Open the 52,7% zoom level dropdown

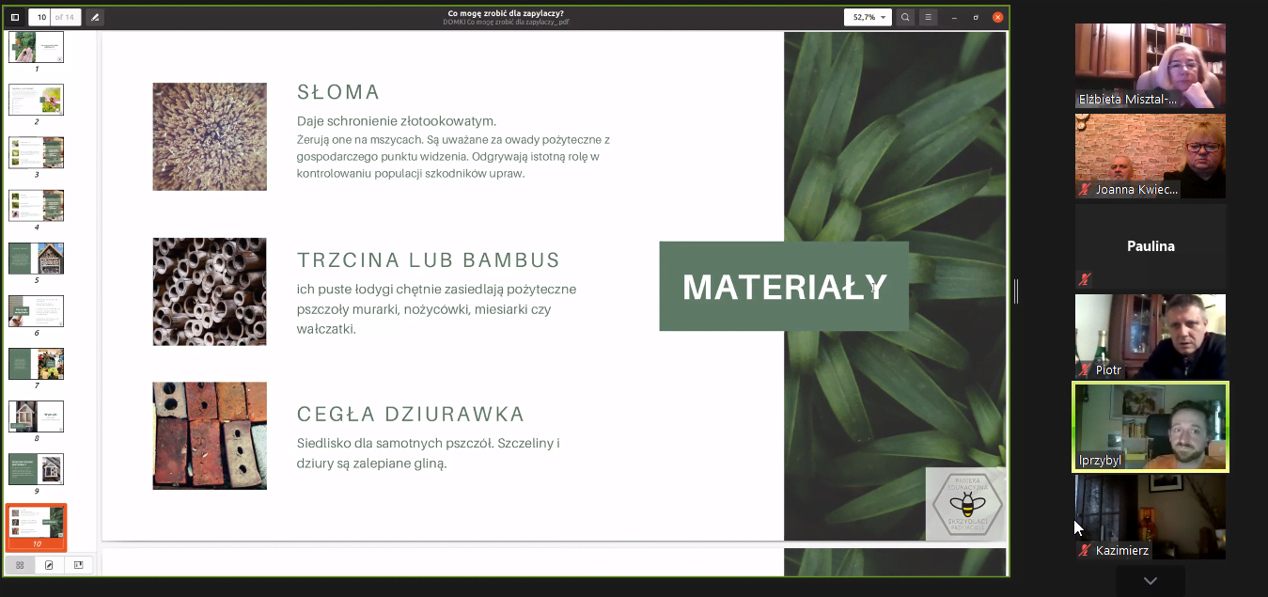(x=868, y=17)
